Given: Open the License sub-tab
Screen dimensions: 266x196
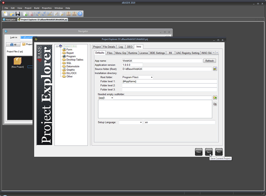Looking at the screenshot, I should pyautogui.click(x=144, y=53).
